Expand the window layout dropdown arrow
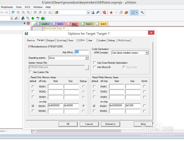The height and width of the screenshot is (141, 184). click(x=137, y=13)
